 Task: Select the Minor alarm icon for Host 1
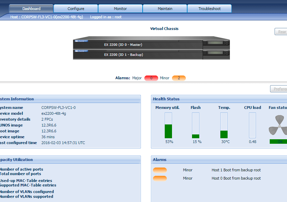pyautogui.click(x=160, y=170)
